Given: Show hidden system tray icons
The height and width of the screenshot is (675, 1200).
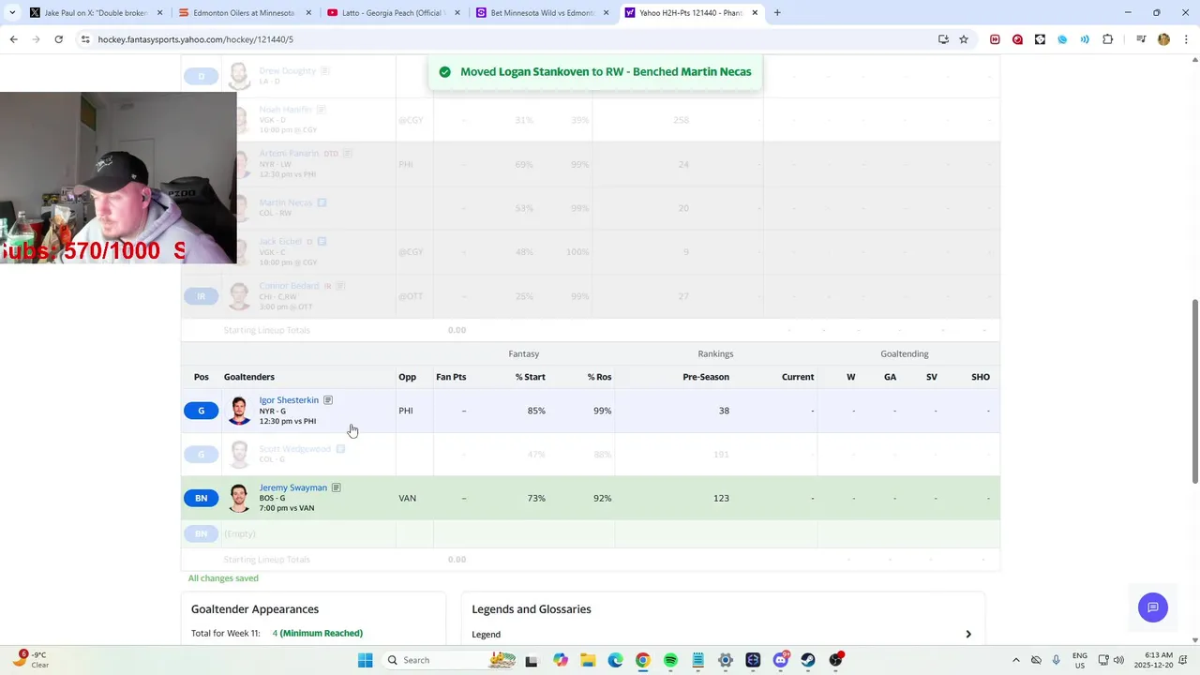Looking at the screenshot, I should pyautogui.click(x=1015, y=660).
